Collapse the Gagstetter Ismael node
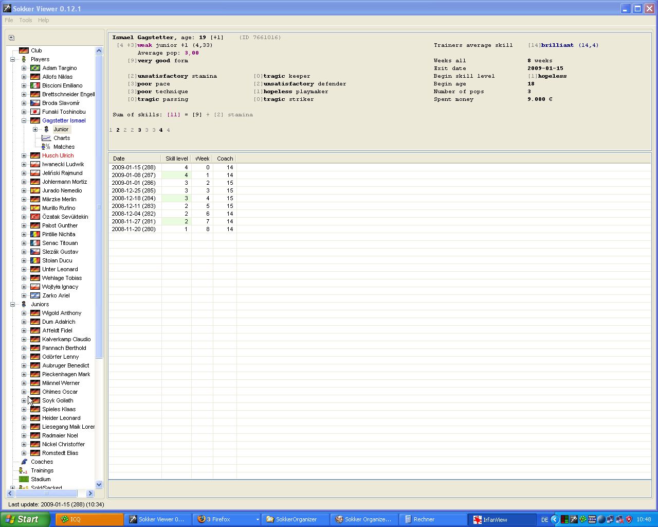The width and height of the screenshot is (658, 527). click(x=24, y=120)
